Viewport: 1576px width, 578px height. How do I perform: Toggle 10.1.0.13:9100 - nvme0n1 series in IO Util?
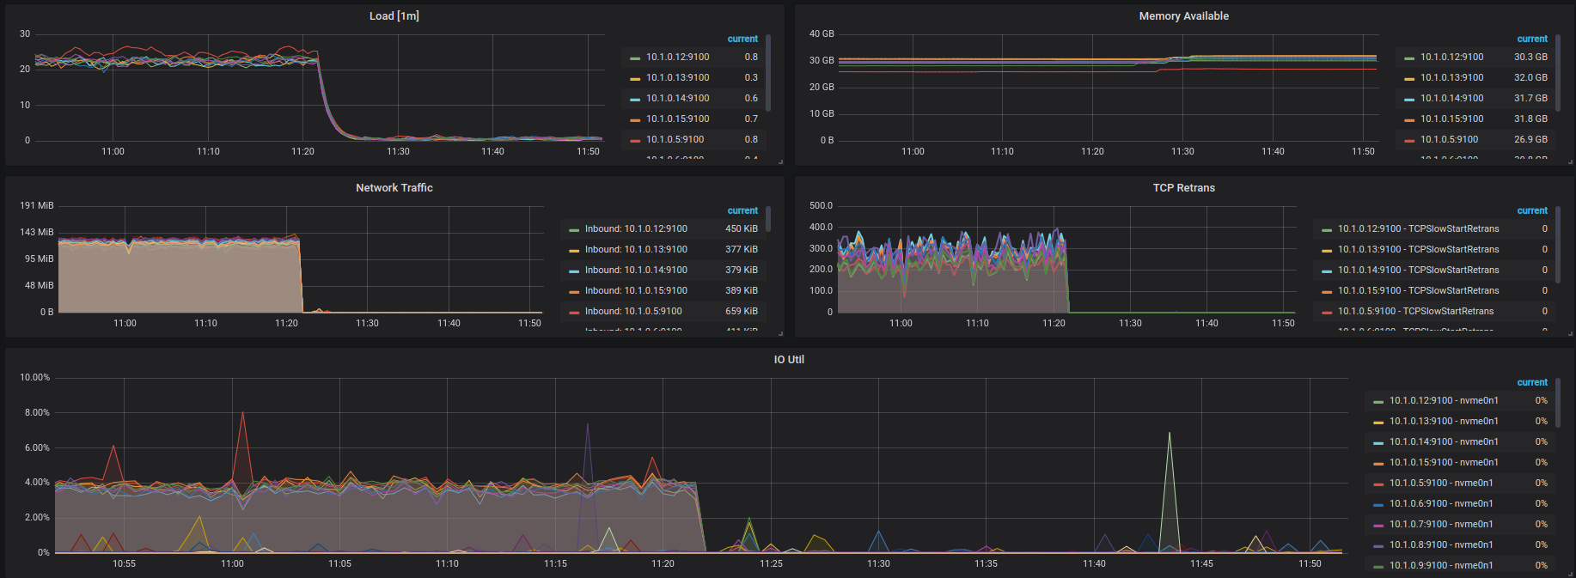tap(1444, 421)
